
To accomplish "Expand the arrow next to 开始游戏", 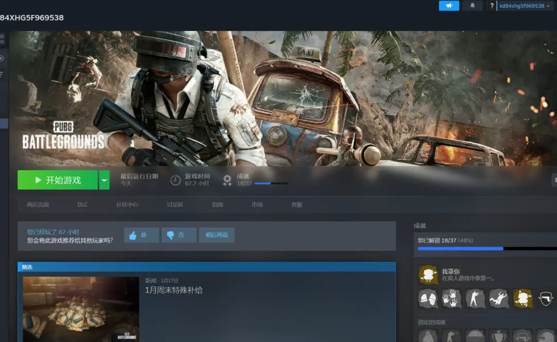I will 104,180.
